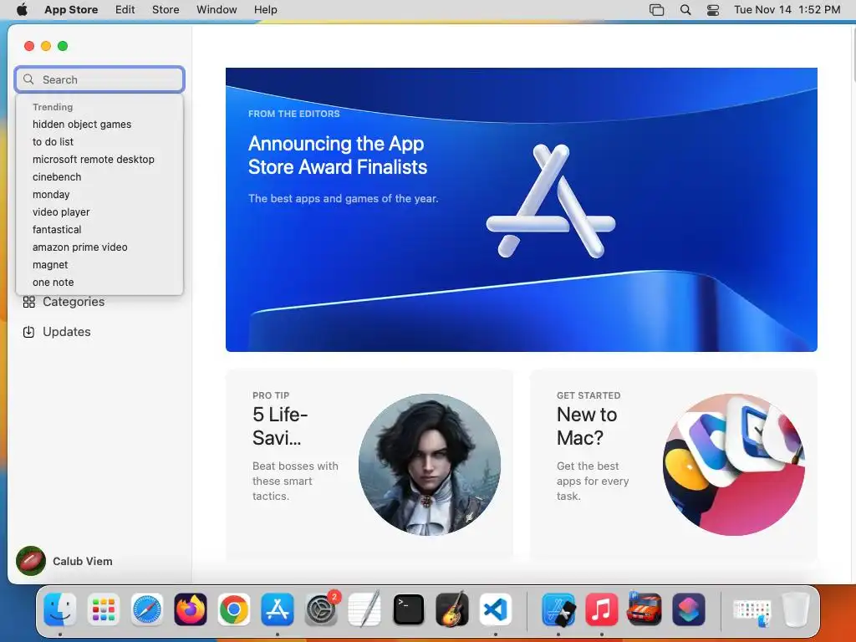Select trending search 'fantastical'

pos(99,229)
